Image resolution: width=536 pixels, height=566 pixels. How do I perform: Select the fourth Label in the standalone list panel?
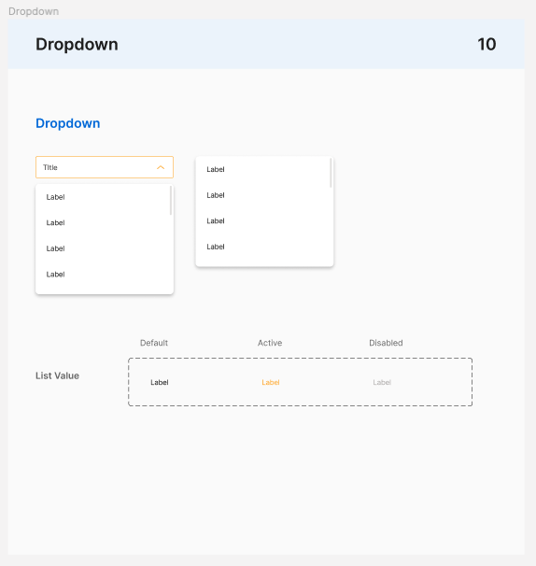(x=216, y=247)
